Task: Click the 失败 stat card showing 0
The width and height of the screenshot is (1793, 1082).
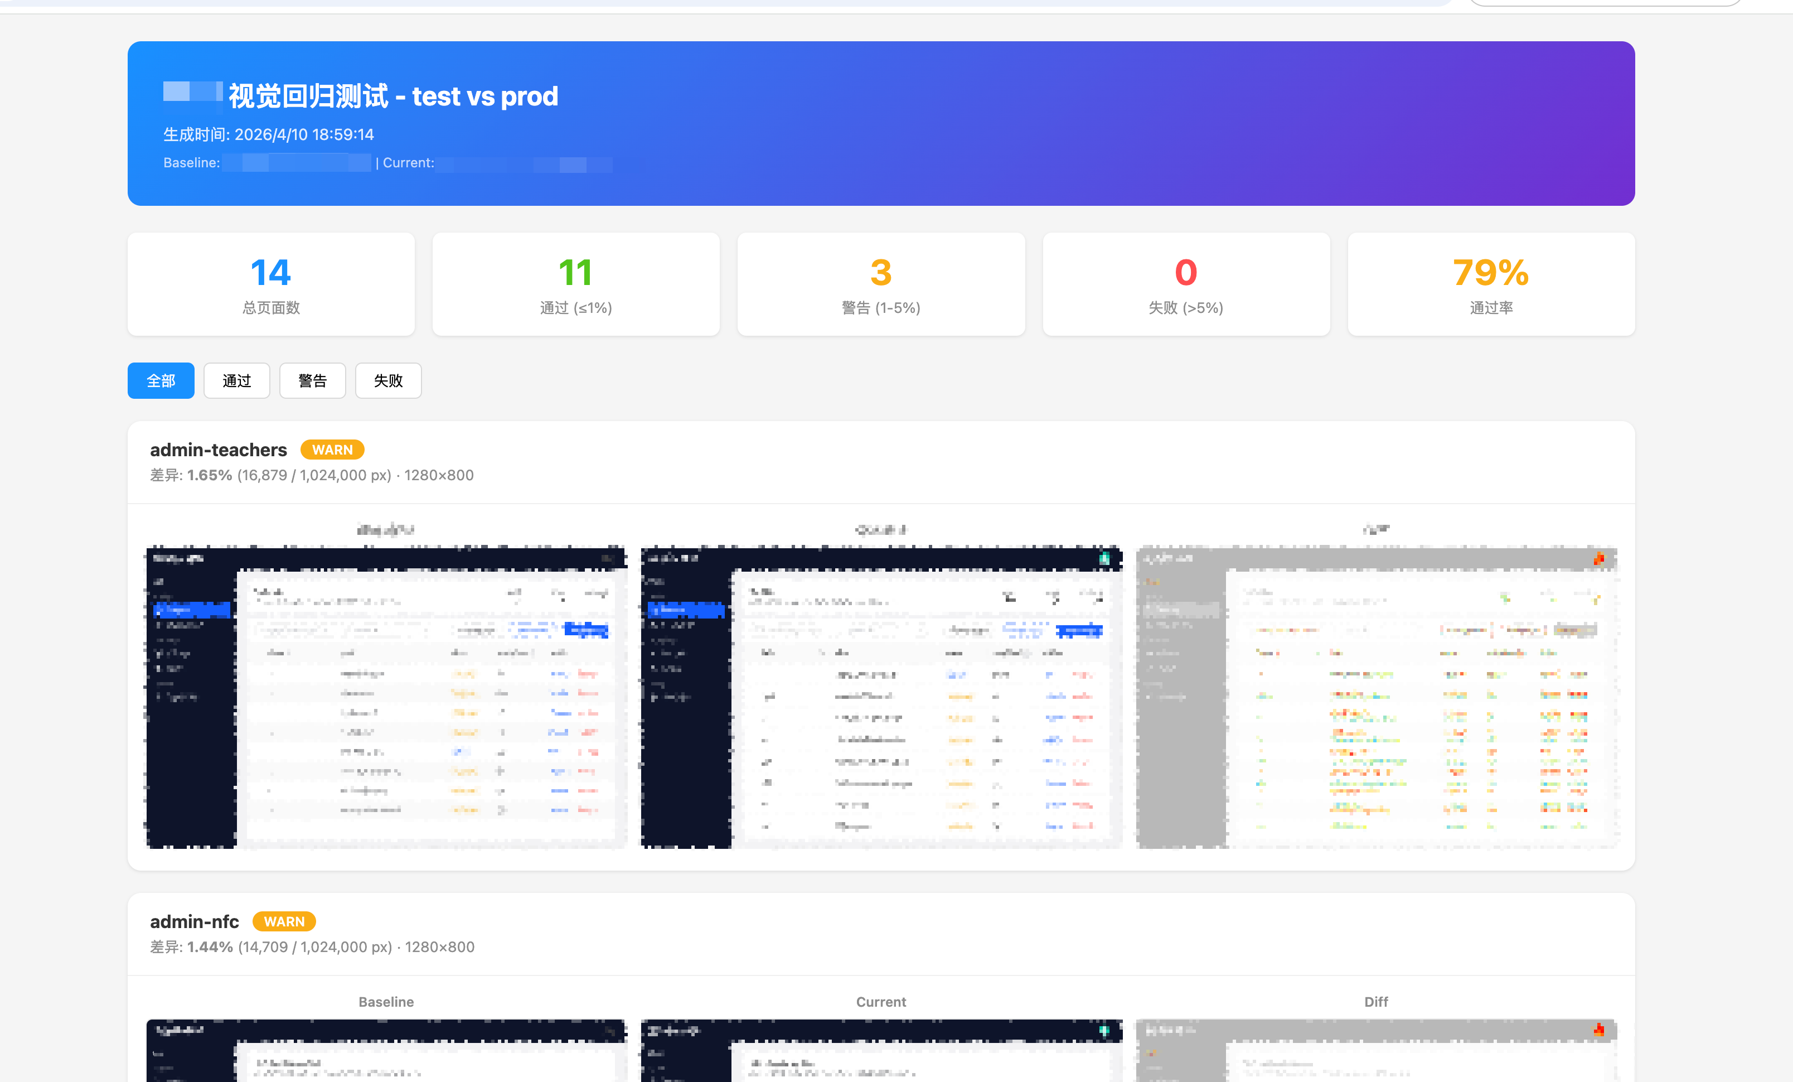Action: click(x=1186, y=284)
